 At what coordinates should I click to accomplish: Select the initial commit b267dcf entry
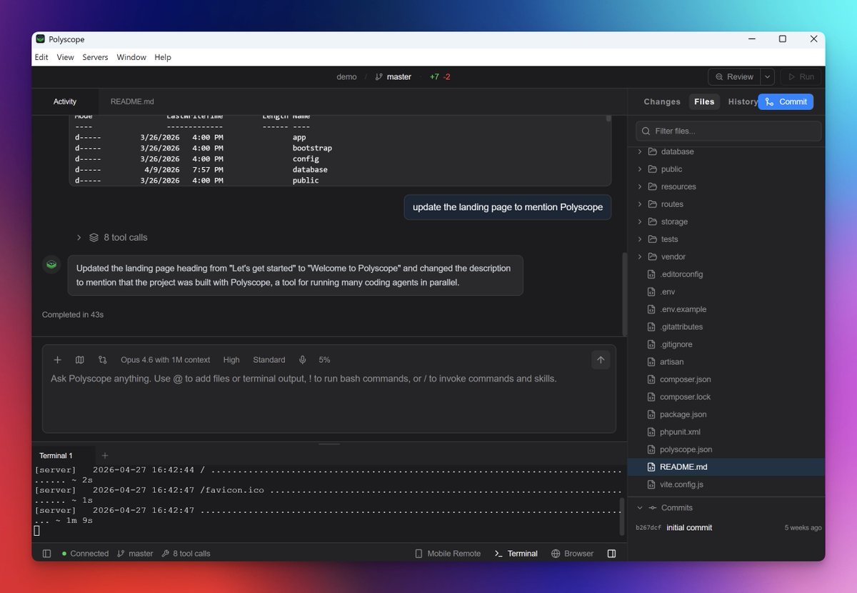pyautogui.click(x=728, y=527)
